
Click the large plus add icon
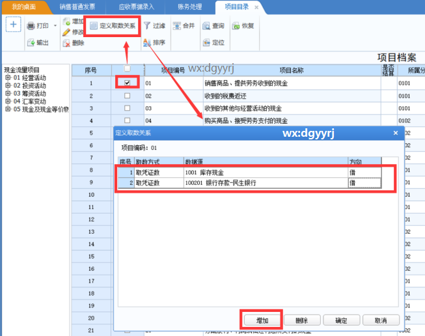pyautogui.click(x=14, y=25)
